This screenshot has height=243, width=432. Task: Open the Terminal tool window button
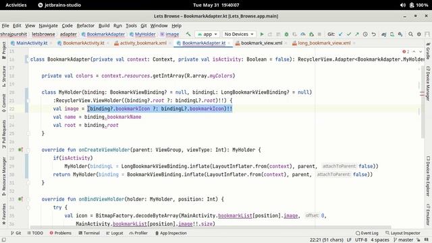click(89, 233)
